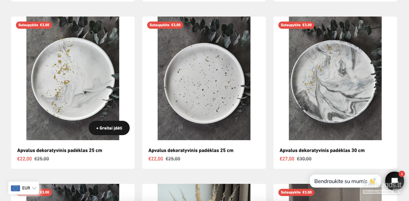
Task: Click the Sutaupykite badge on bottom-right product
Action: point(296,192)
